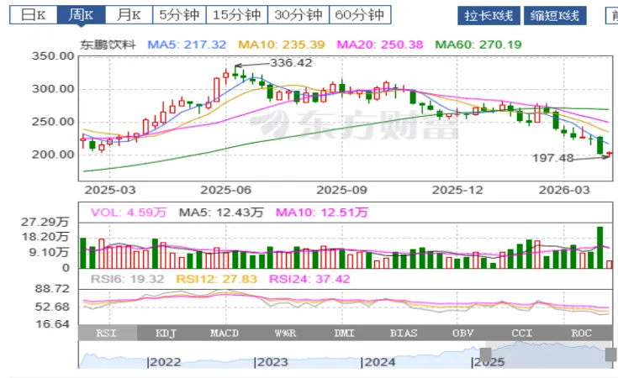Screen dimensions: 618x378
Task: Select the RSI indicator tab
Action: [108, 333]
